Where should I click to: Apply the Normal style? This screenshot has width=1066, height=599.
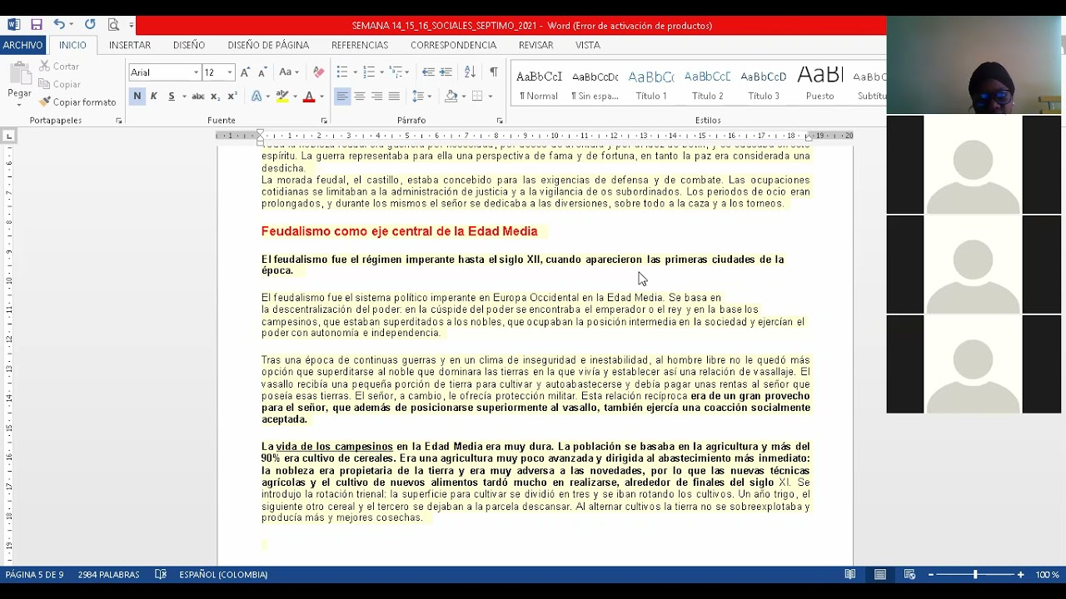click(x=539, y=84)
